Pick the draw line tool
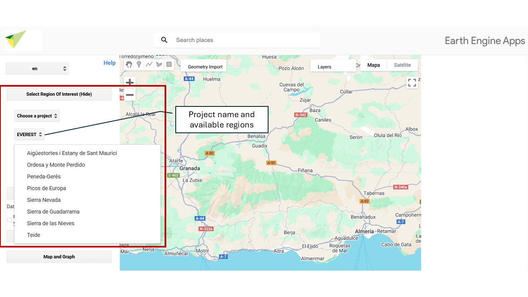 pyautogui.click(x=149, y=64)
